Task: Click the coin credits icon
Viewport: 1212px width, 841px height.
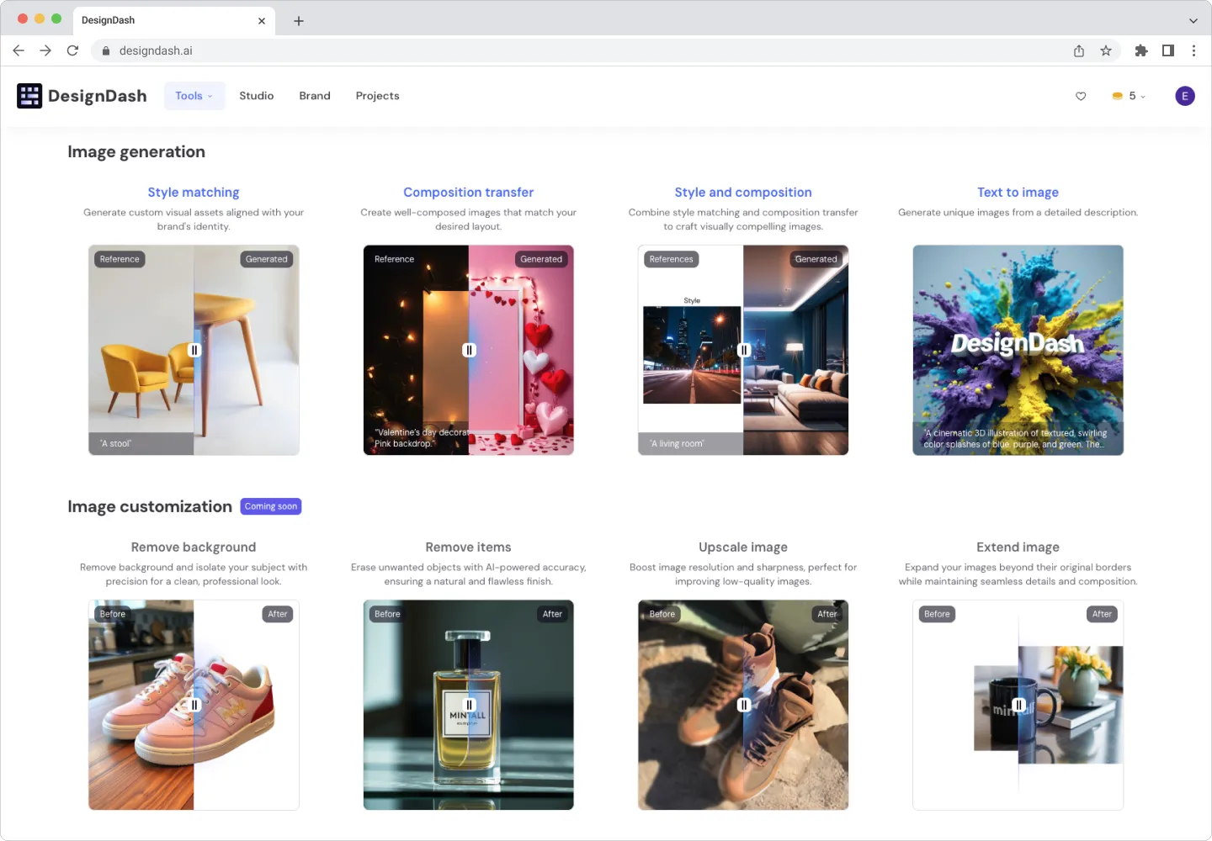Action: (1117, 96)
